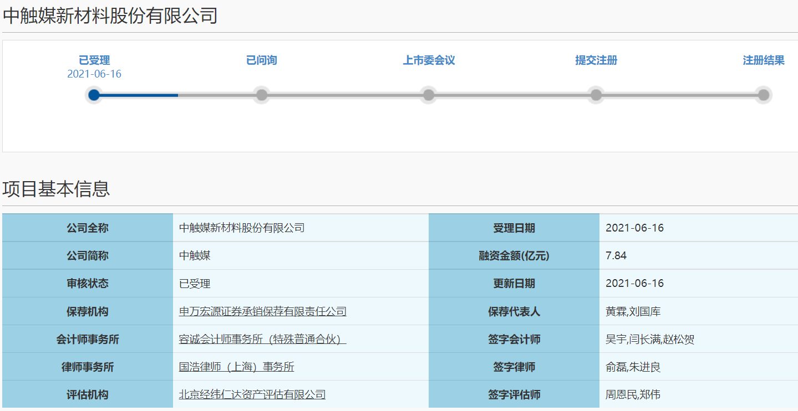Open the 国浩律师（上海）事务所 link

(x=236, y=367)
